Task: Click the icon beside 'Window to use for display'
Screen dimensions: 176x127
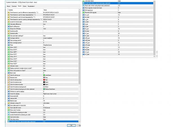Action: (9, 92)
